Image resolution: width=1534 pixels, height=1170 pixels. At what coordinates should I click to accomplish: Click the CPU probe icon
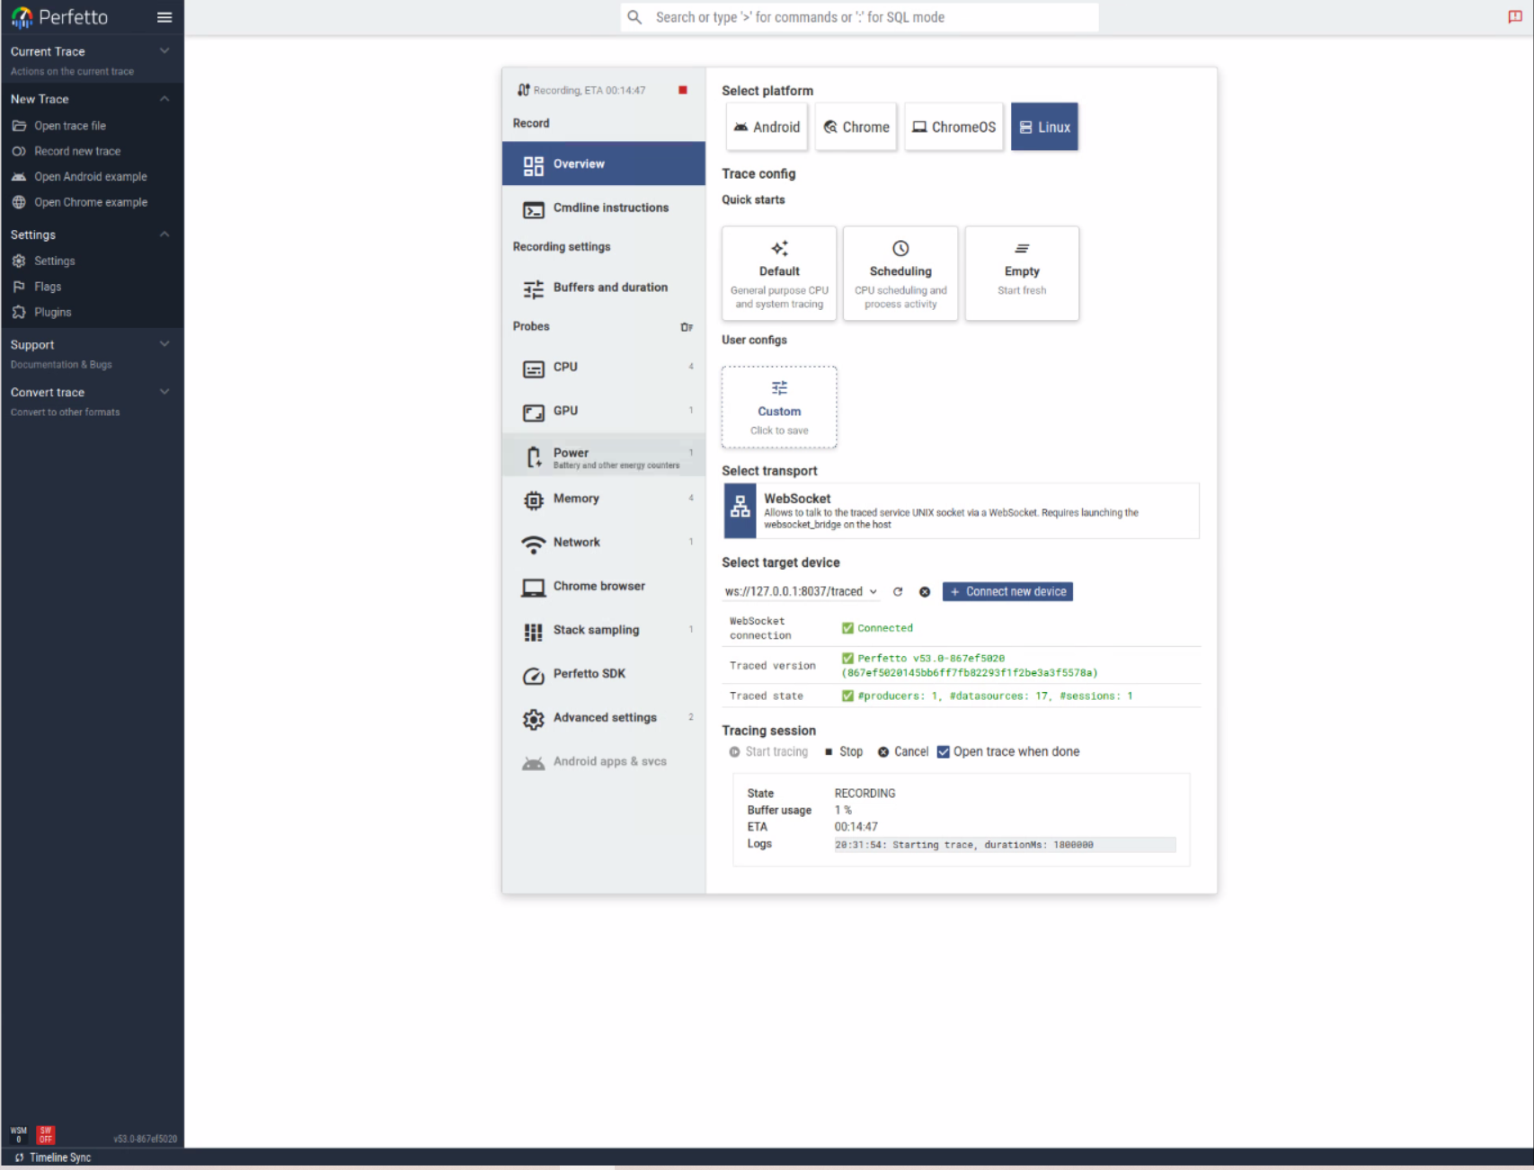[533, 368]
